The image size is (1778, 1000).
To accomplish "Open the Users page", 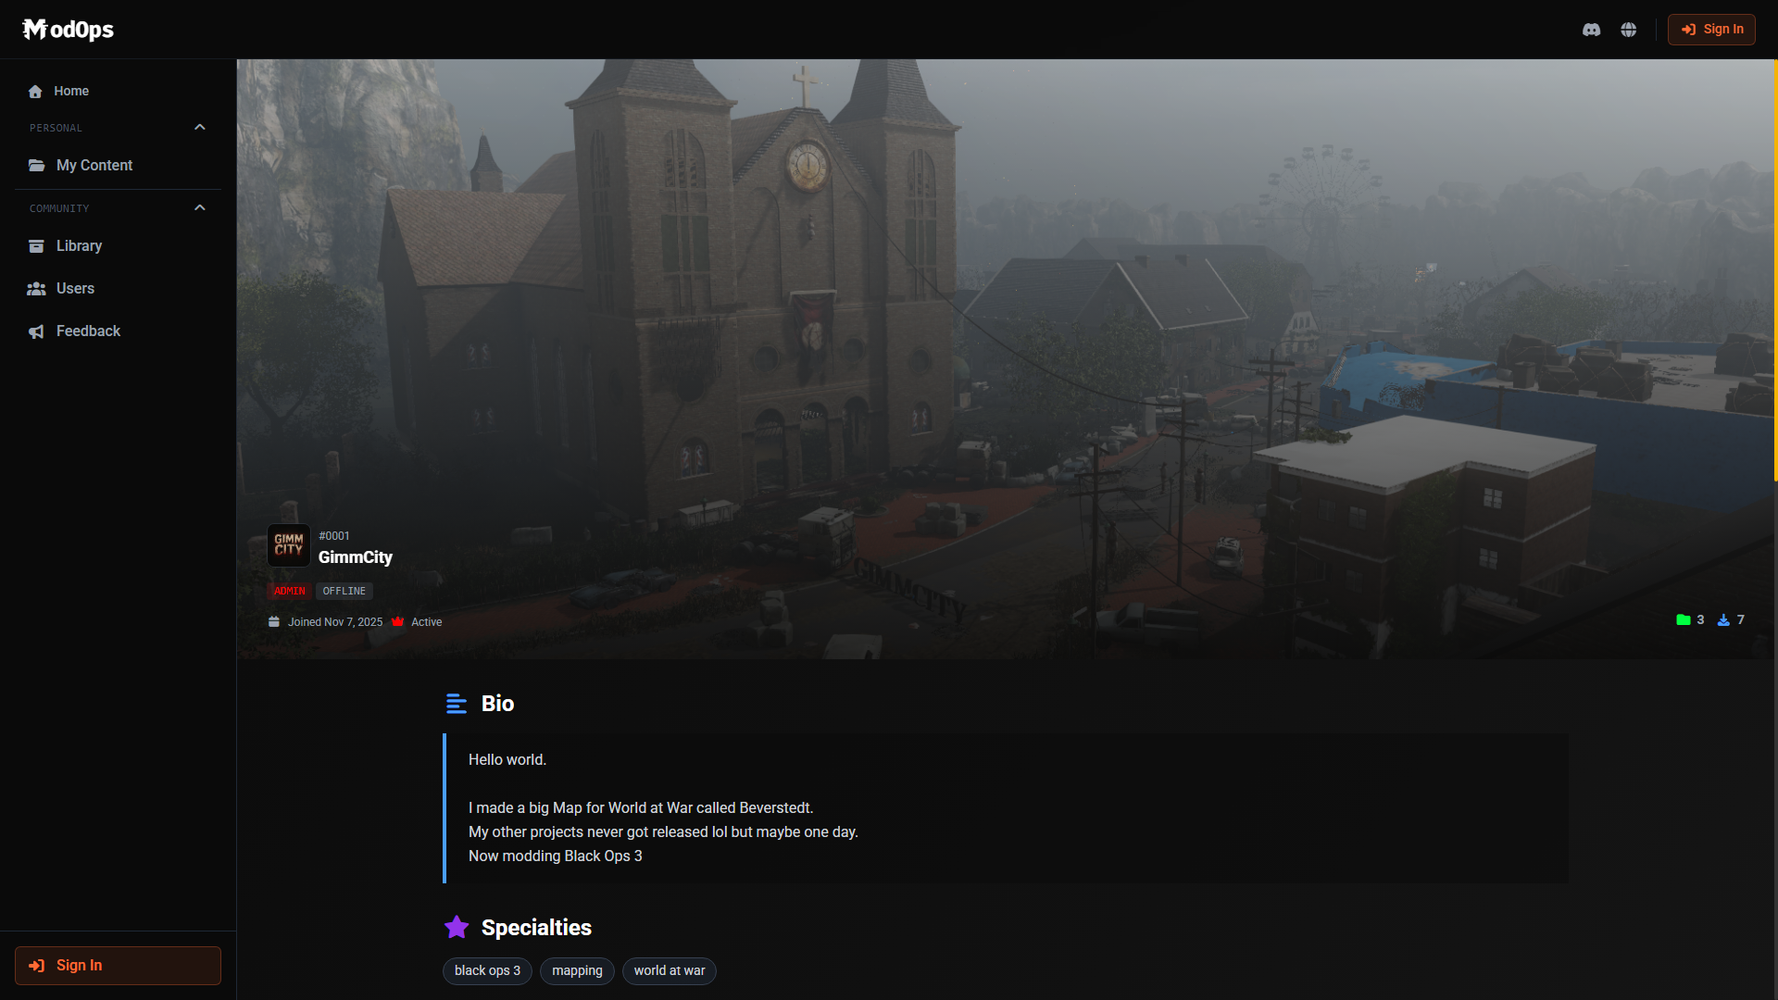I will point(75,288).
